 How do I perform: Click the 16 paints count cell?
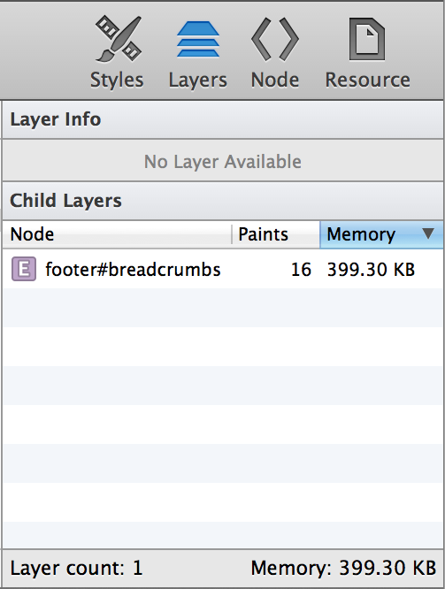point(301,270)
